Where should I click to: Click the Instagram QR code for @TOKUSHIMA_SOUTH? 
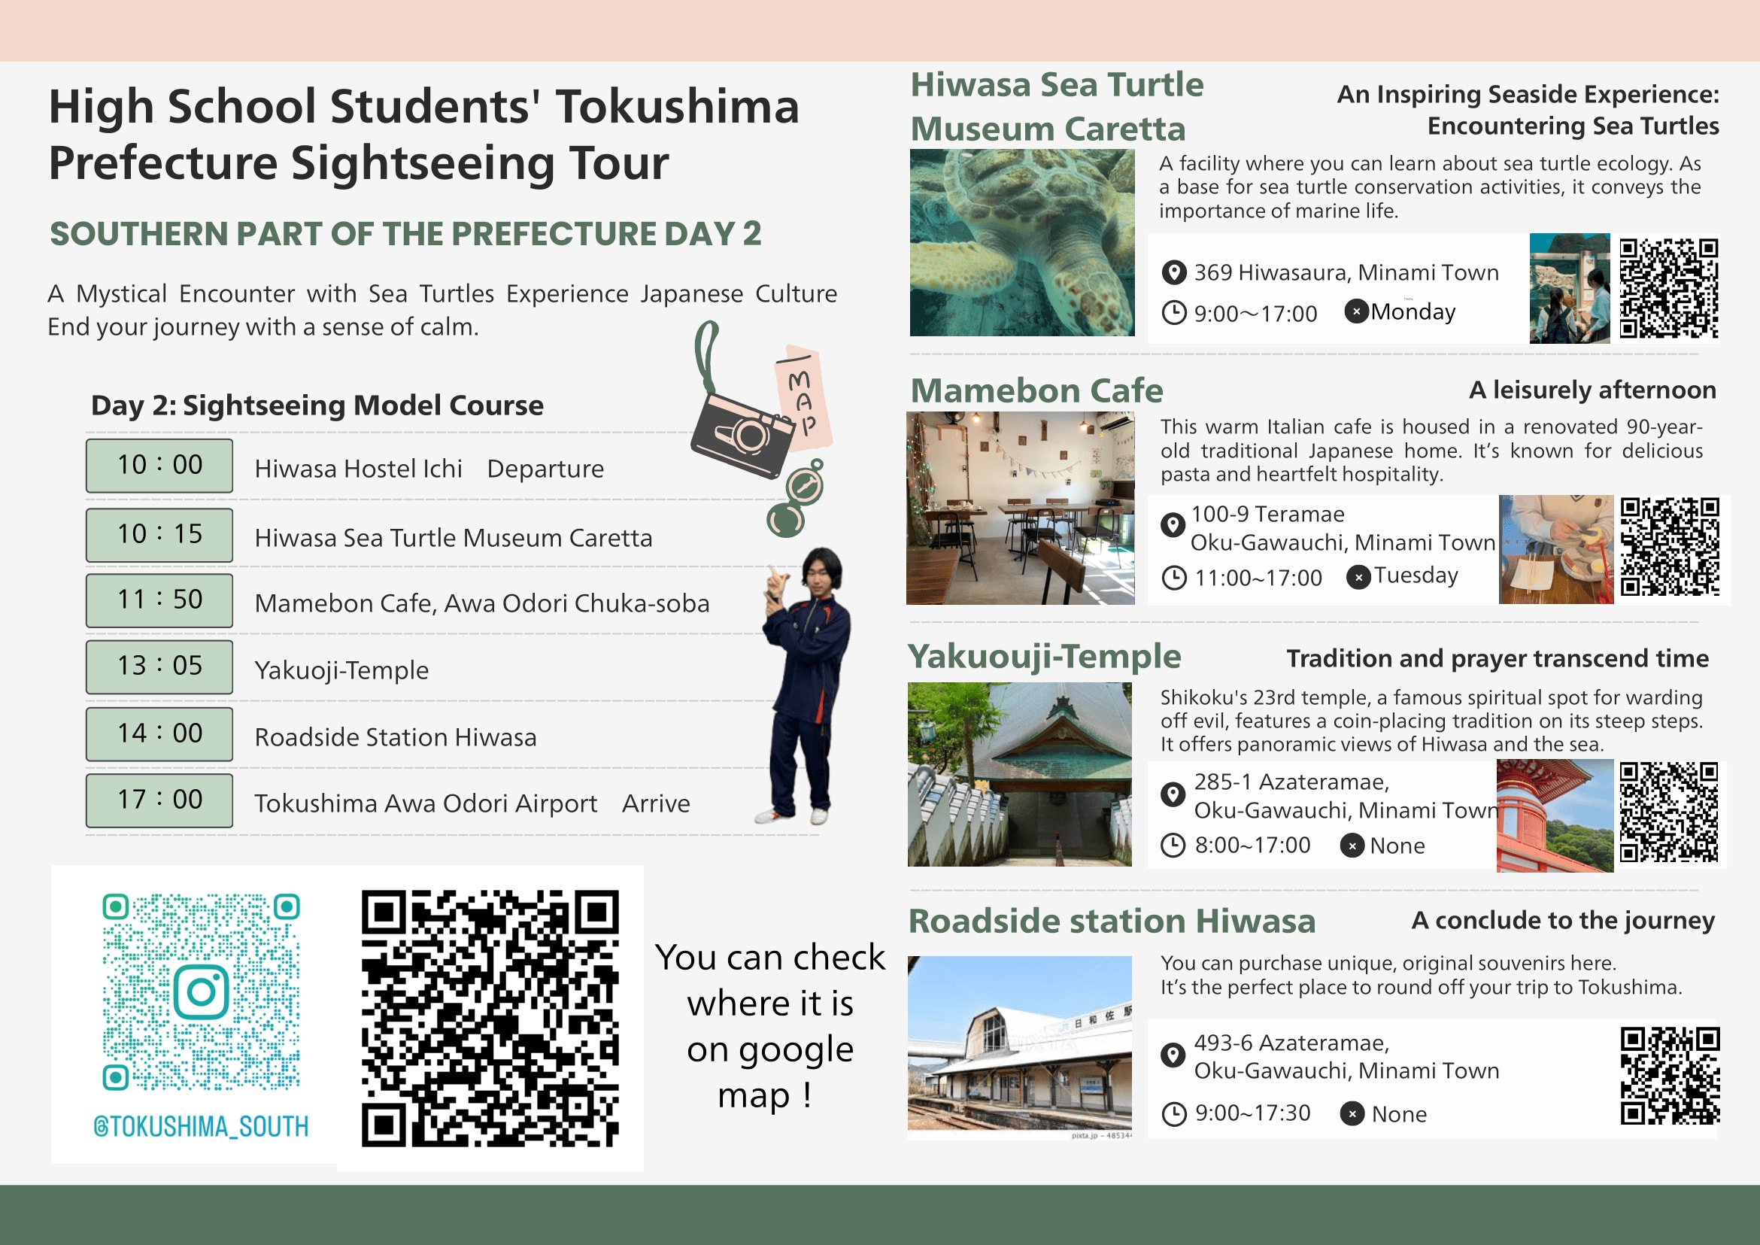pyautogui.click(x=201, y=991)
